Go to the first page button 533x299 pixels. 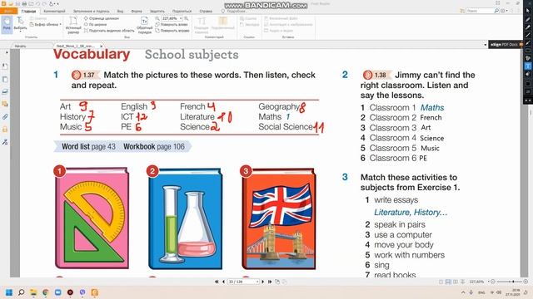click(x=217, y=282)
